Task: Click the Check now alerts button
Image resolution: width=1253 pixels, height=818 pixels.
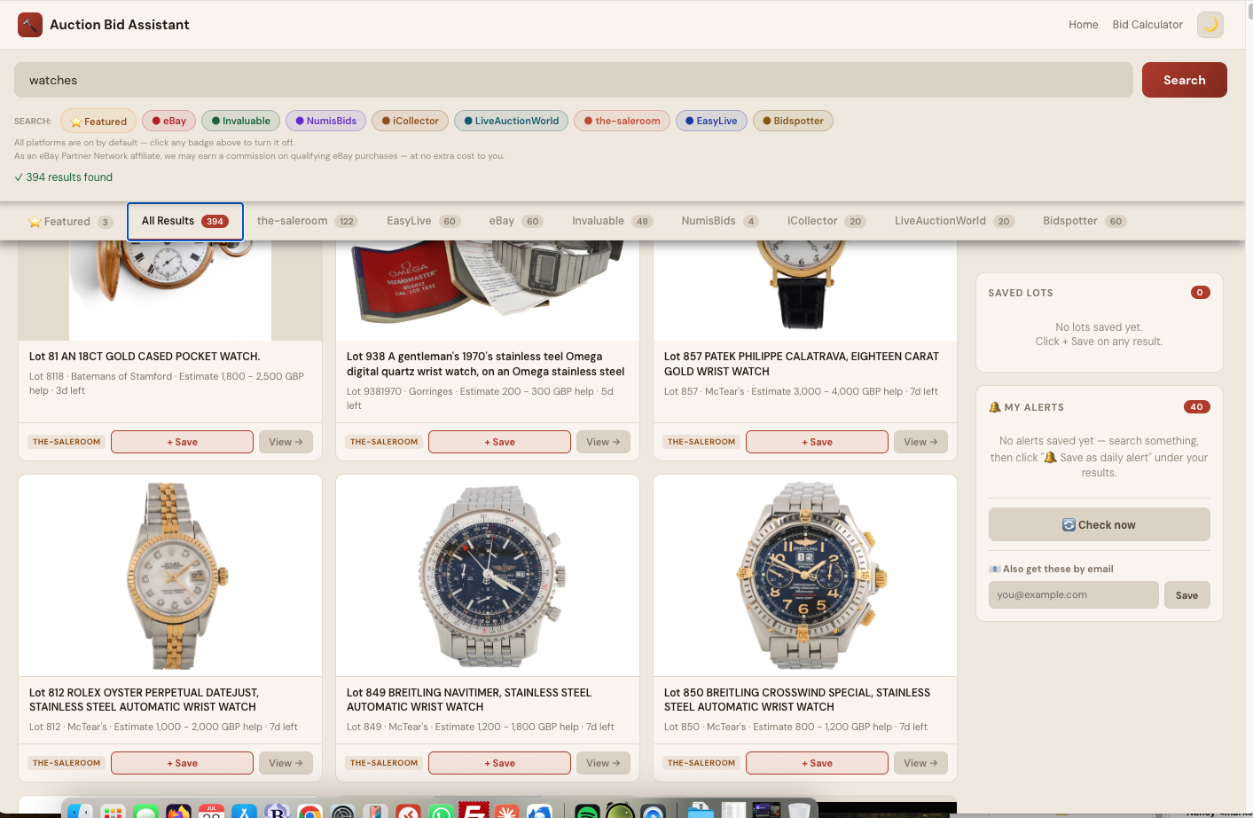Action: tap(1099, 524)
